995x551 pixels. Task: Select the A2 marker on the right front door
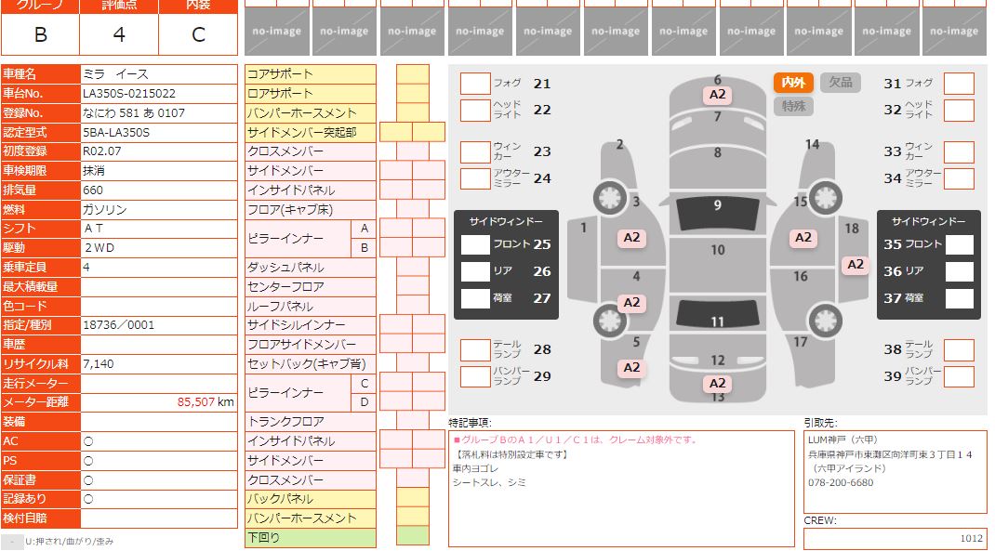point(803,238)
